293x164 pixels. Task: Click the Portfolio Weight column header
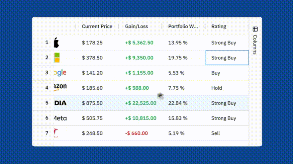tap(183, 26)
